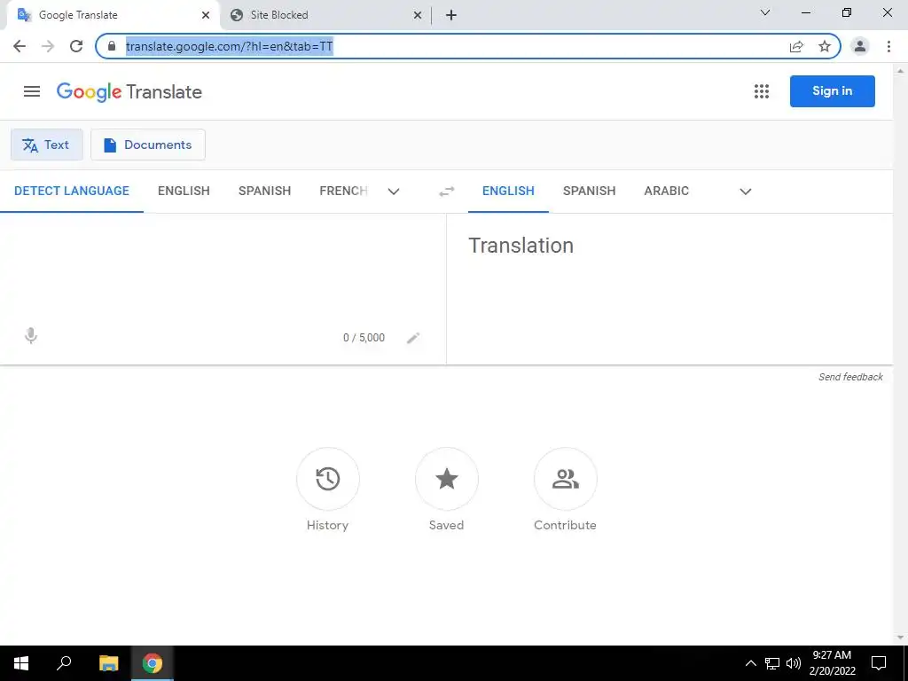Image resolution: width=908 pixels, height=681 pixels.
Task: Open a new browser tab
Action: 451,15
